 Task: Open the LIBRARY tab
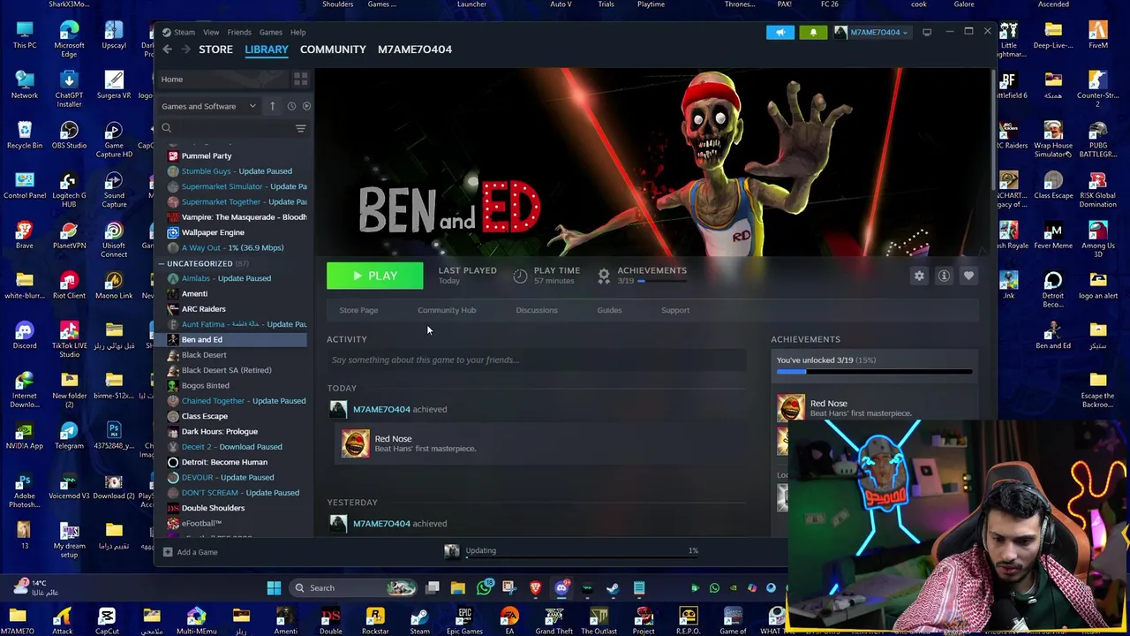(267, 49)
